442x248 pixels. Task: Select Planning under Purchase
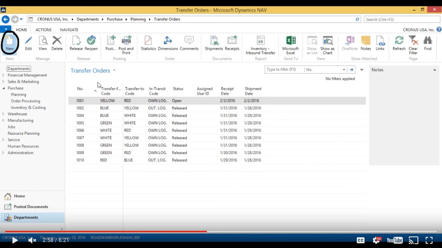(x=19, y=94)
